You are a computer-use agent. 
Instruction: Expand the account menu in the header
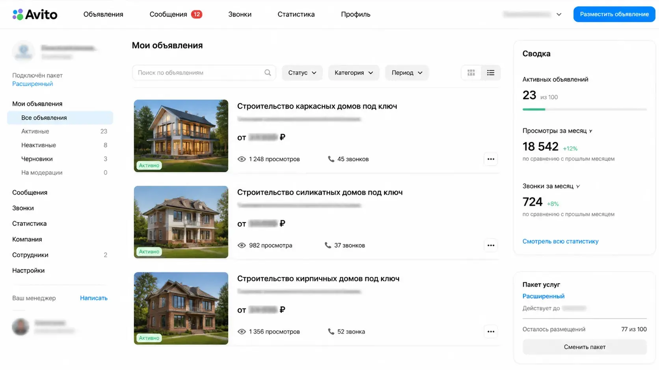click(559, 15)
